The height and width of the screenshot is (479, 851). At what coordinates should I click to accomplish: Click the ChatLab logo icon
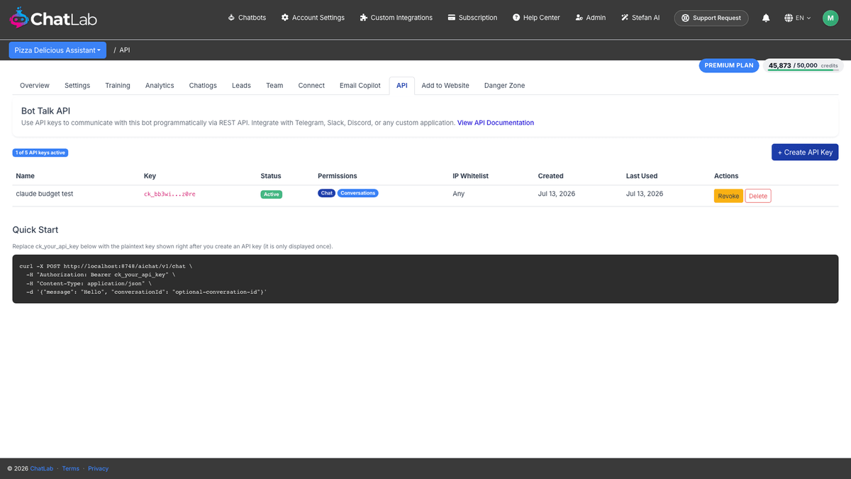(x=20, y=18)
